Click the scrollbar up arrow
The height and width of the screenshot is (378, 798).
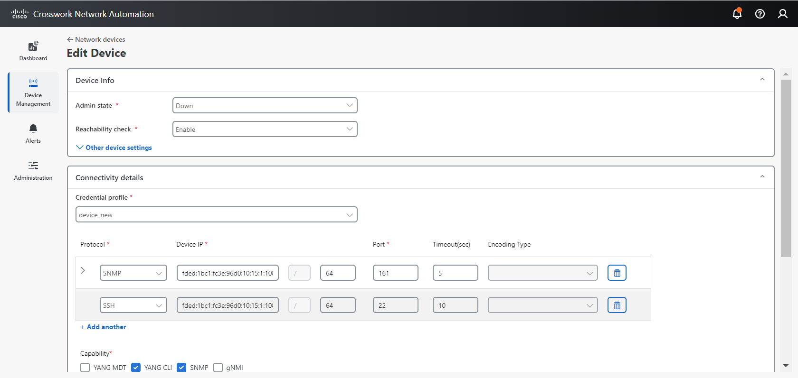(786, 74)
